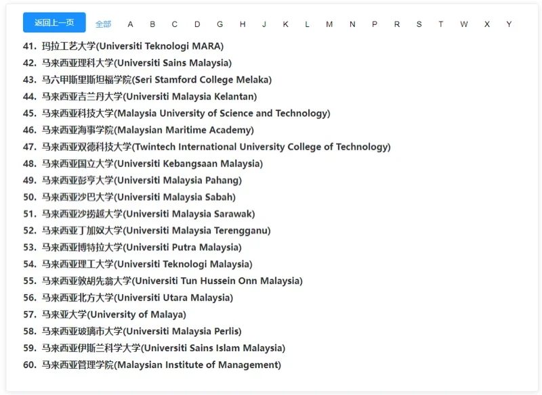Screen dimensions: 542x395
Task: Filter the list by letter M
Action: pyautogui.click(x=329, y=24)
